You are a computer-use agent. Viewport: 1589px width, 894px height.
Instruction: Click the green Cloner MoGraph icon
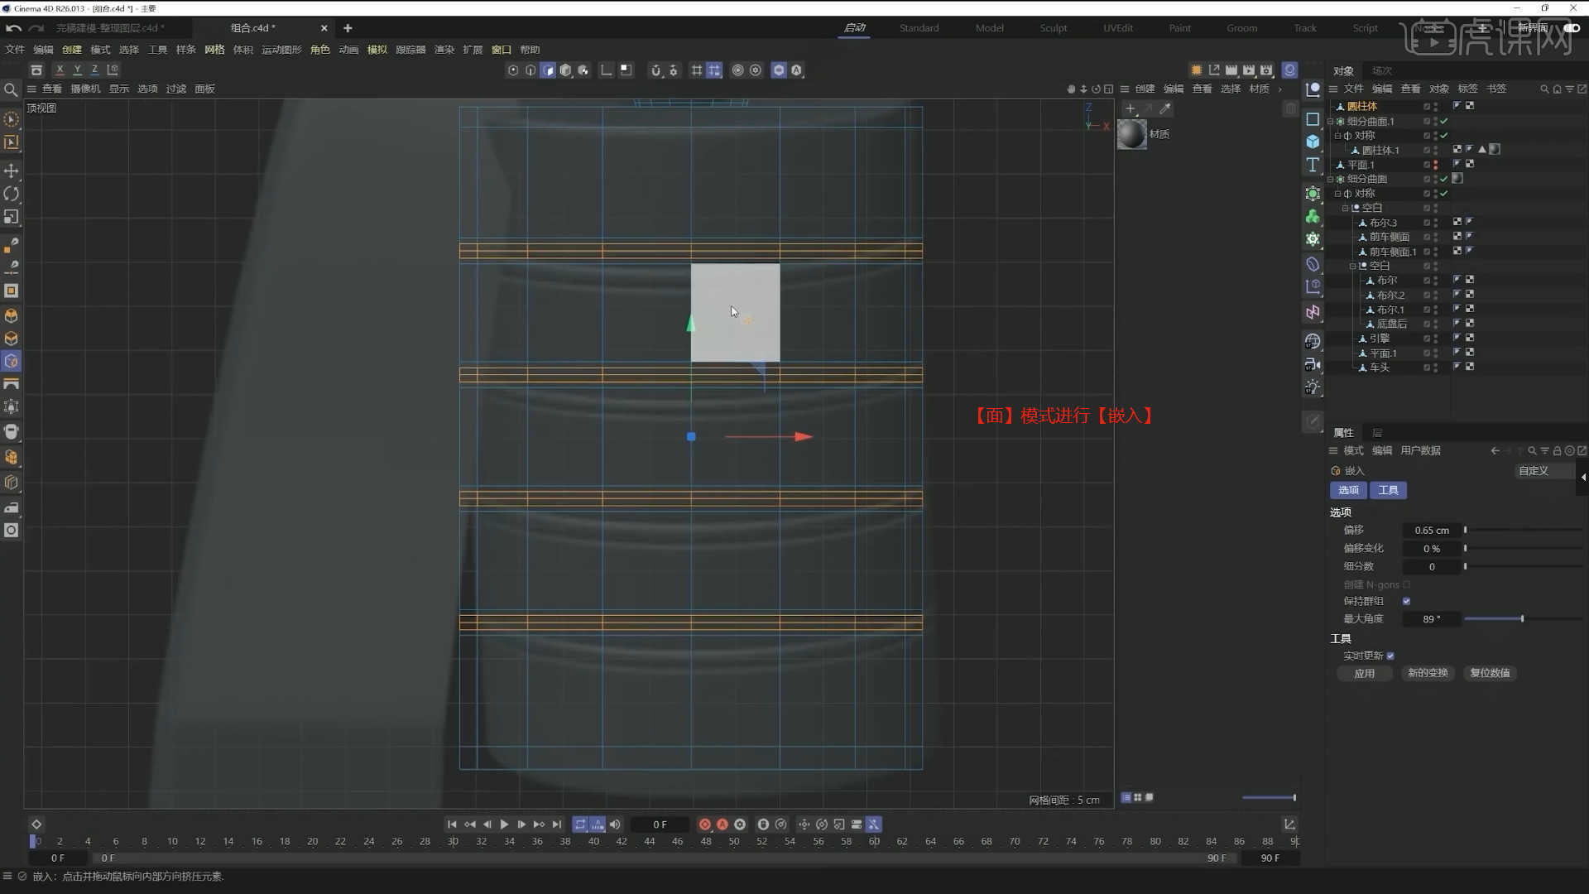(1313, 217)
